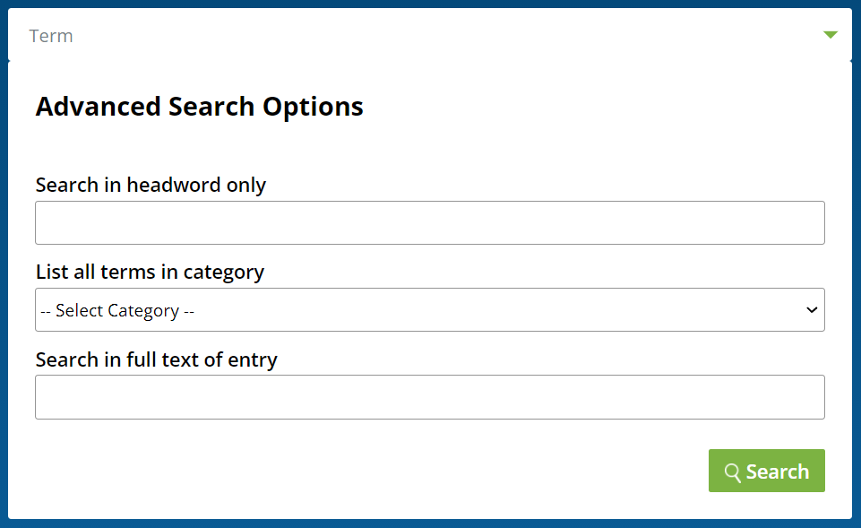Click into the full text of entry field
The width and height of the screenshot is (861, 528).
429,397
